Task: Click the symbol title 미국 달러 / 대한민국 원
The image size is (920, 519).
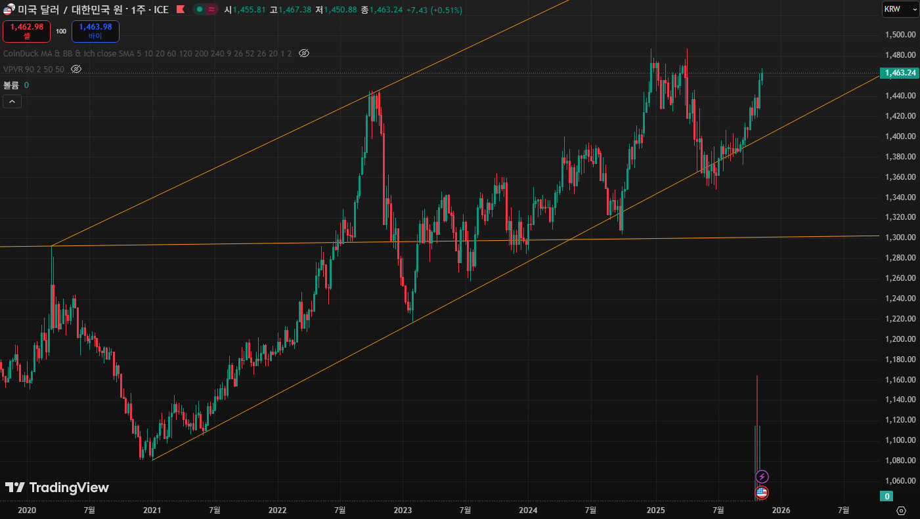Action: pos(70,10)
